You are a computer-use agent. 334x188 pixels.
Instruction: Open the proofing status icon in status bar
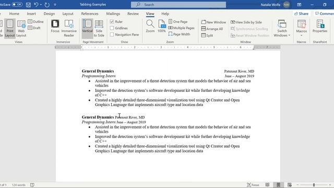point(32,185)
